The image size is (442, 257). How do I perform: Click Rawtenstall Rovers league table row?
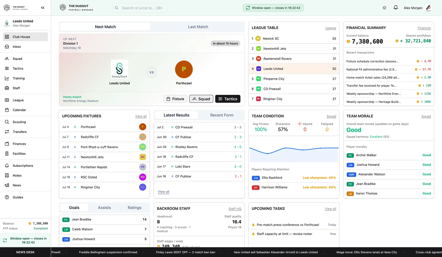294,59
